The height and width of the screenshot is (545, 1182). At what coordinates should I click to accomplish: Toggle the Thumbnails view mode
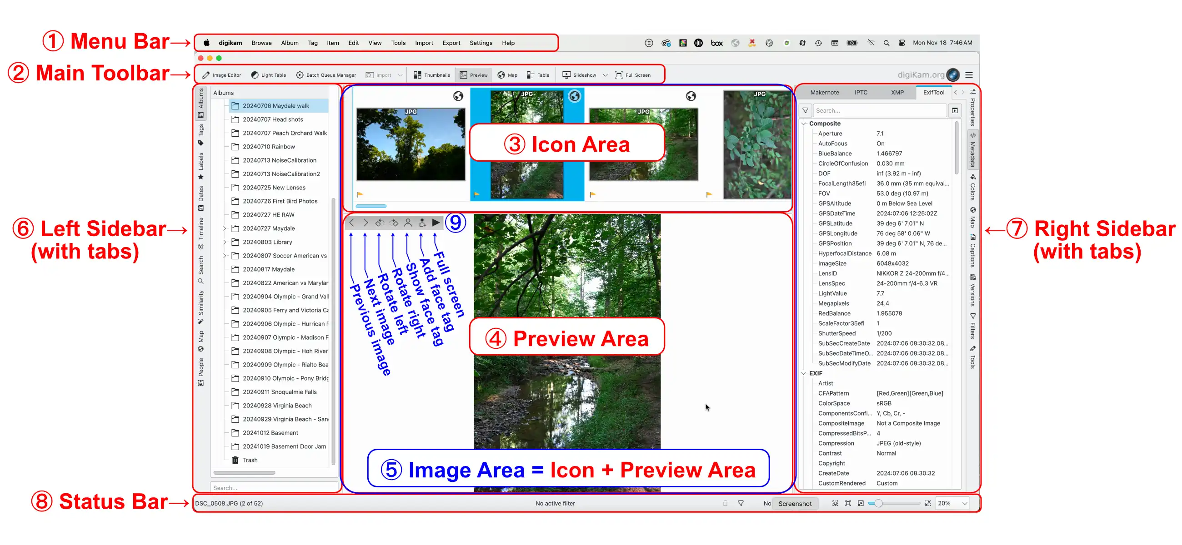(x=431, y=75)
